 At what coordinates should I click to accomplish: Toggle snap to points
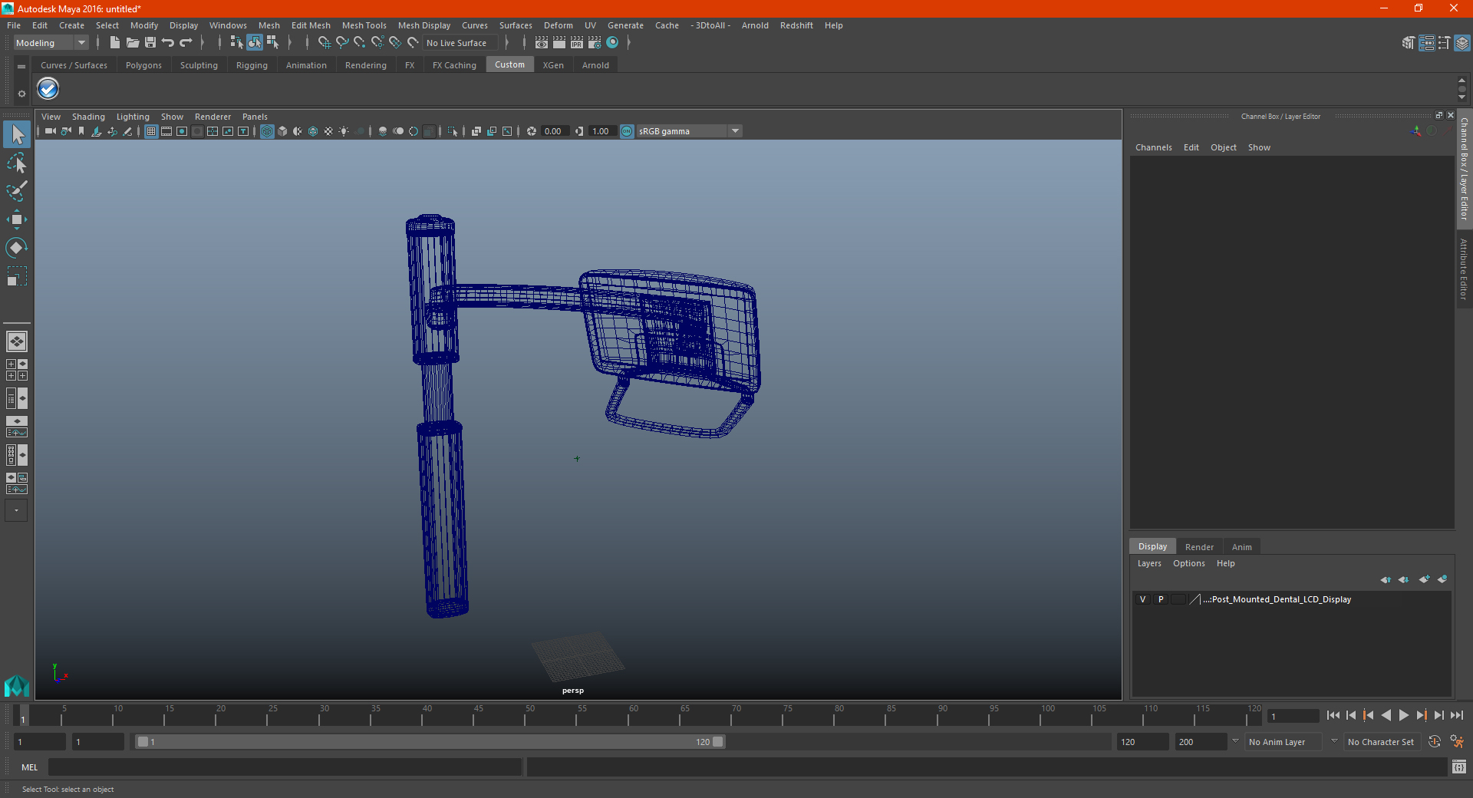[x=360, y=43]
